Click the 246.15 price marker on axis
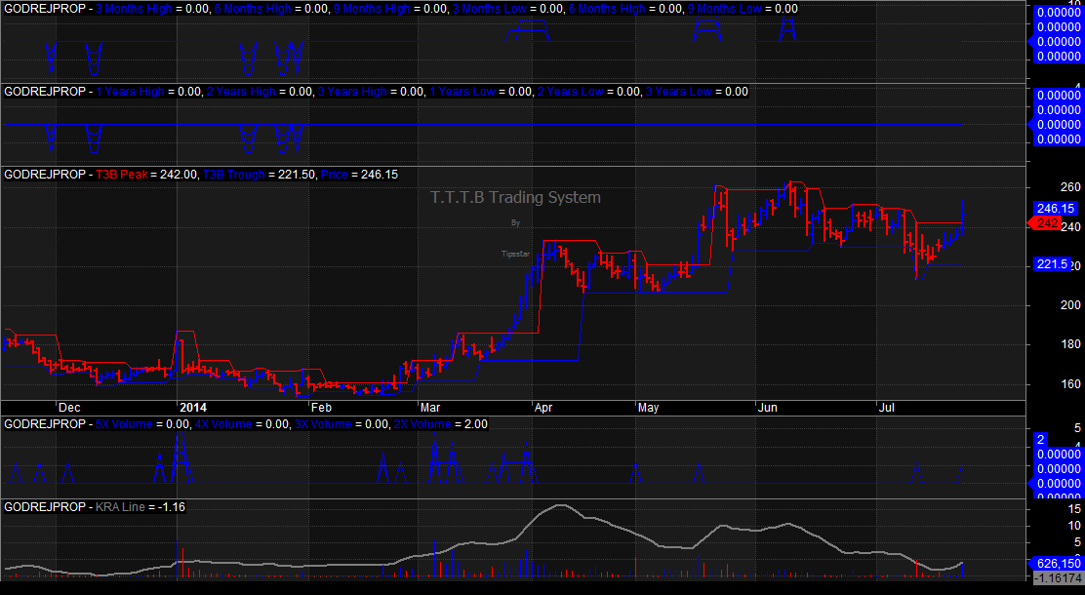This screenshot has height=595, width=1085. click(1056, 209)
